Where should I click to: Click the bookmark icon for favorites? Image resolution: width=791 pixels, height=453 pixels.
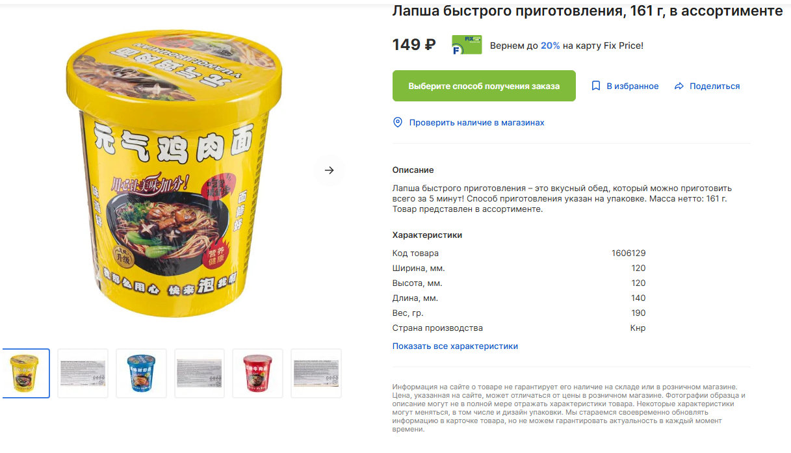click(596, 86)
